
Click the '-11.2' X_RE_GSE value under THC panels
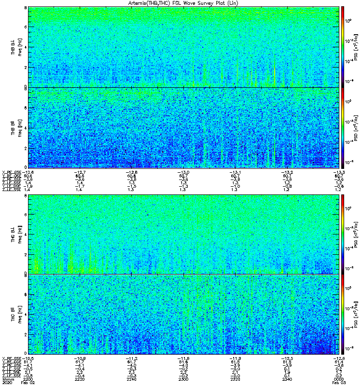tap(131, 358)
